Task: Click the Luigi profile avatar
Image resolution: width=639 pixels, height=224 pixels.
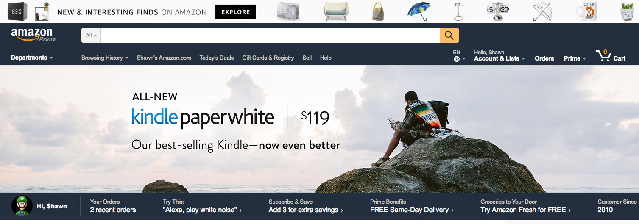Action: 22,206
